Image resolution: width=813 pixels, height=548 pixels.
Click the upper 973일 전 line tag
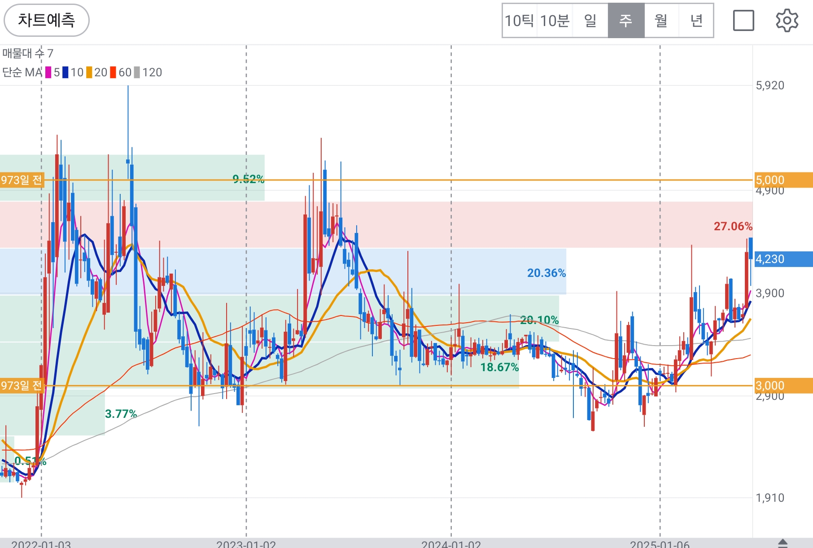pyautogui.click(x=22, y=180)
